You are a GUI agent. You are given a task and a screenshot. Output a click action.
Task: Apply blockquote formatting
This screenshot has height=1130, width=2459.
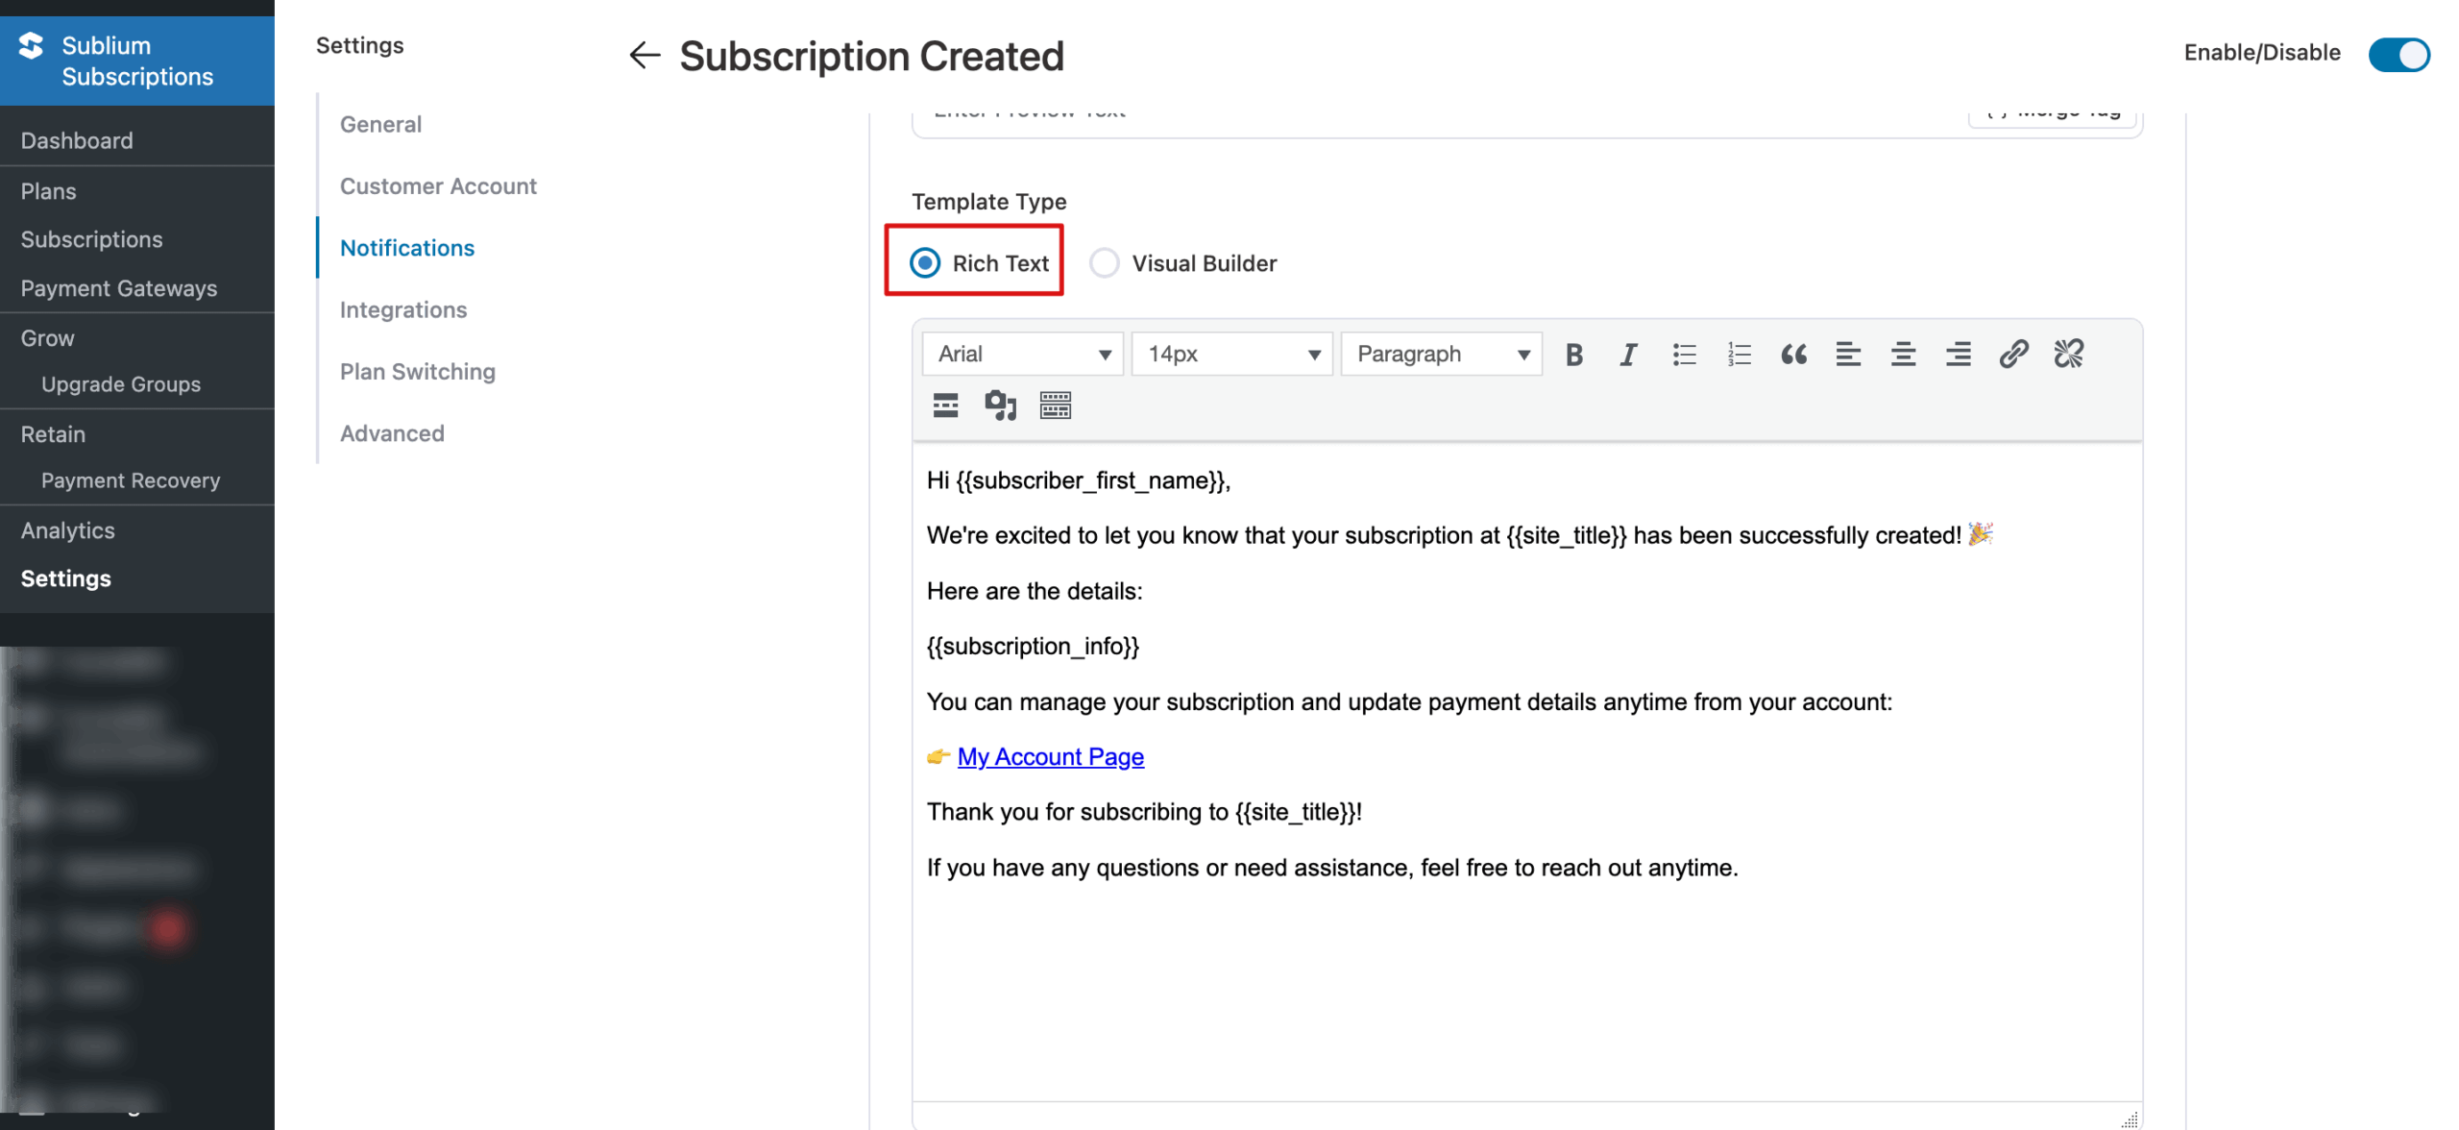click(x=1793, y=354)
